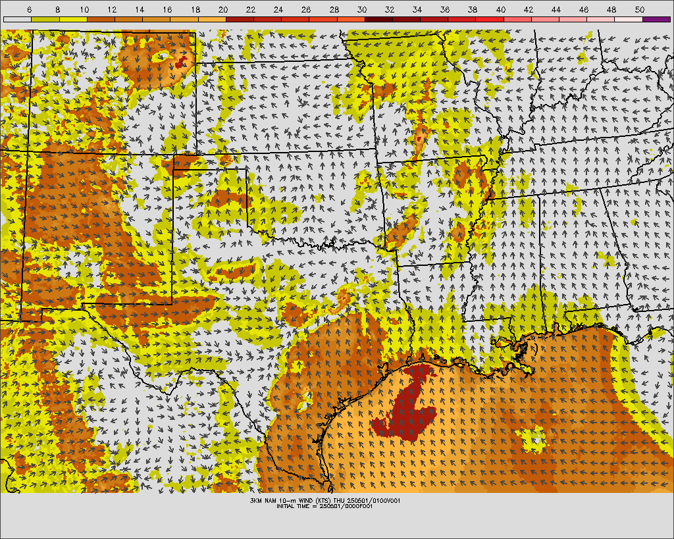
Task: Select the legend label "22"
Action: tap(251, 9)
